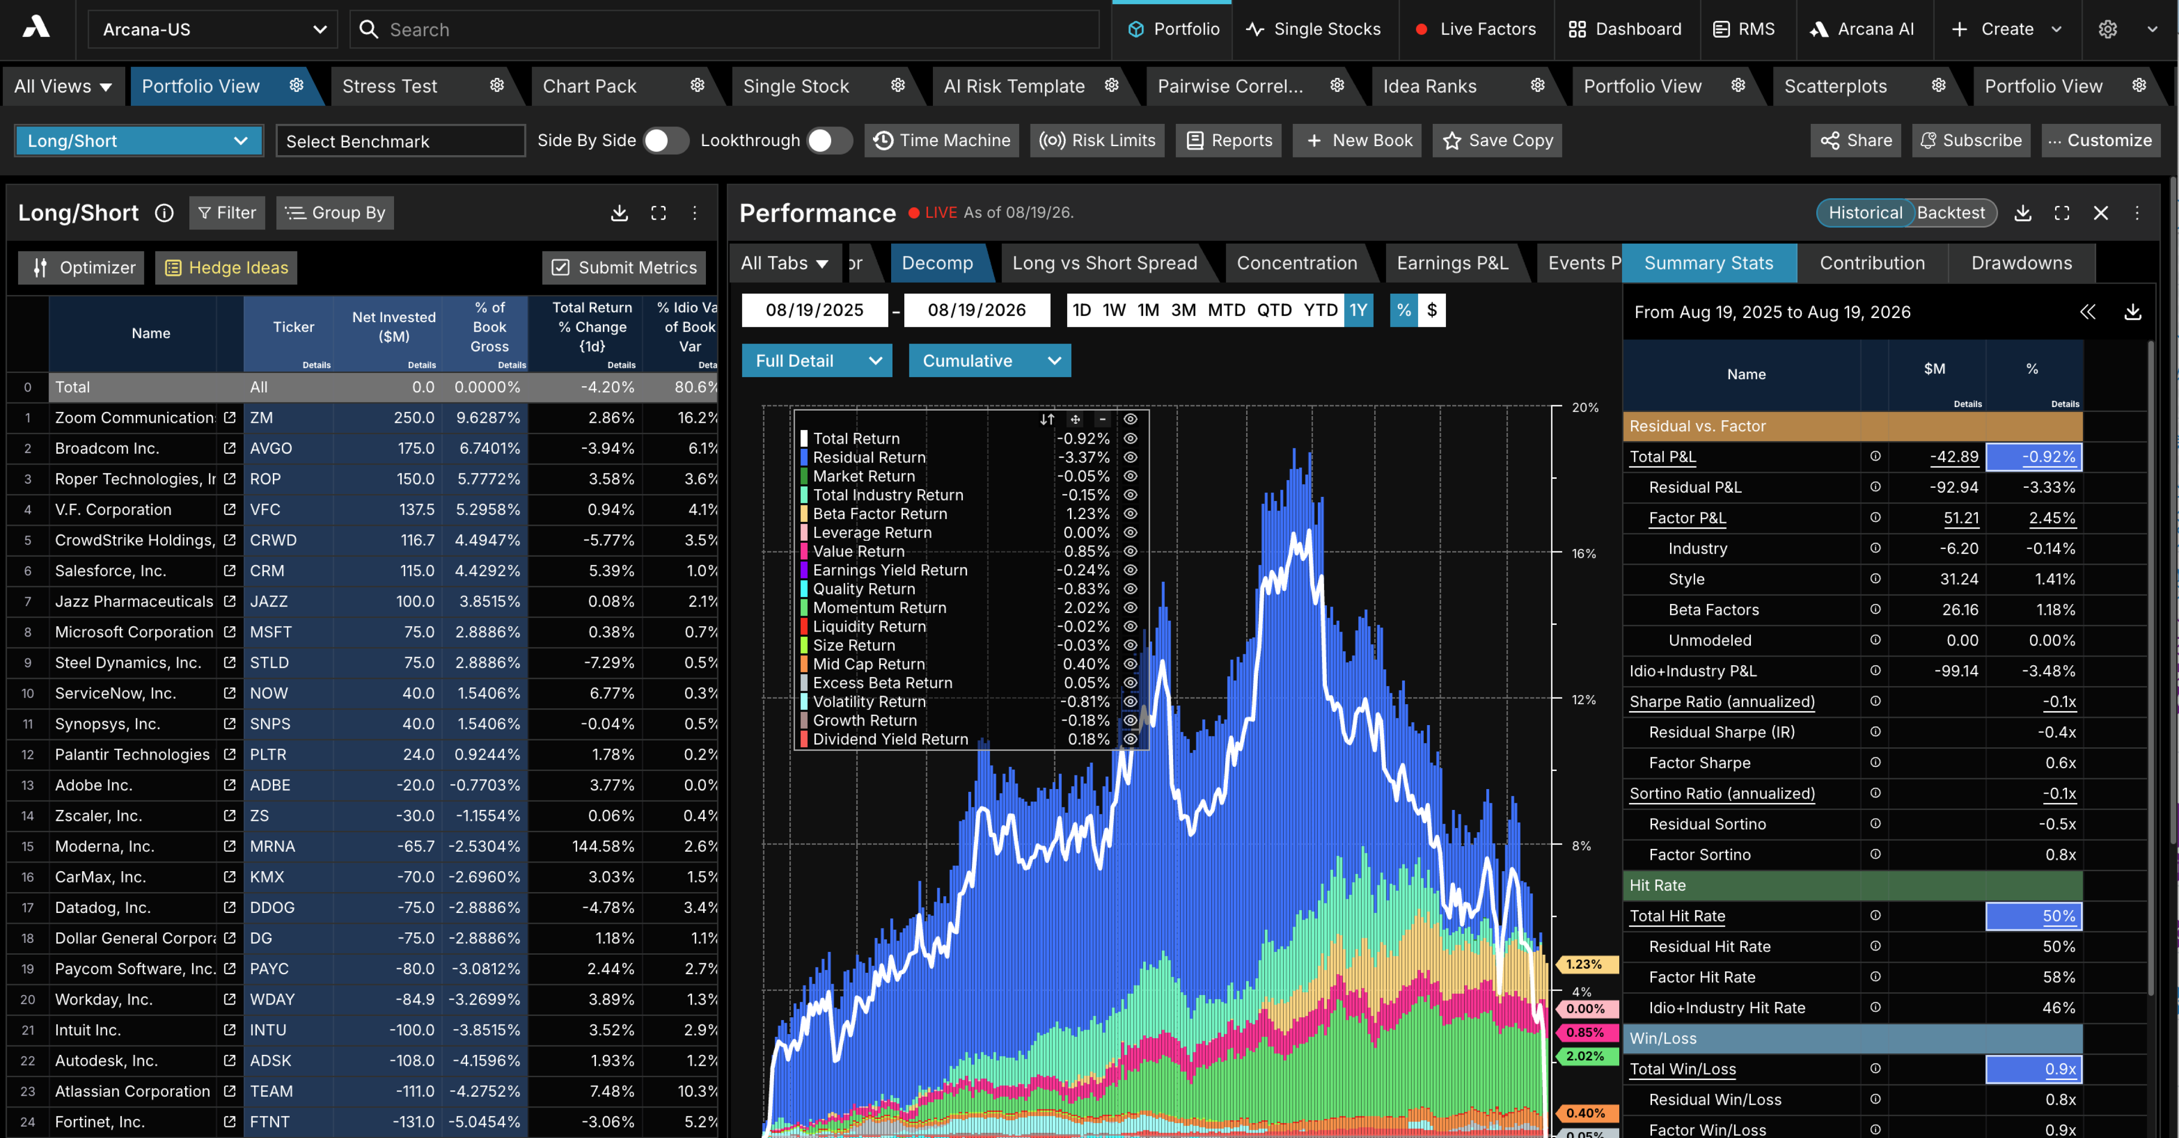This screenshot has height=1138, width=2179.
Task: Open Full Detail dropdown
Action: click(x=816, y=360)
